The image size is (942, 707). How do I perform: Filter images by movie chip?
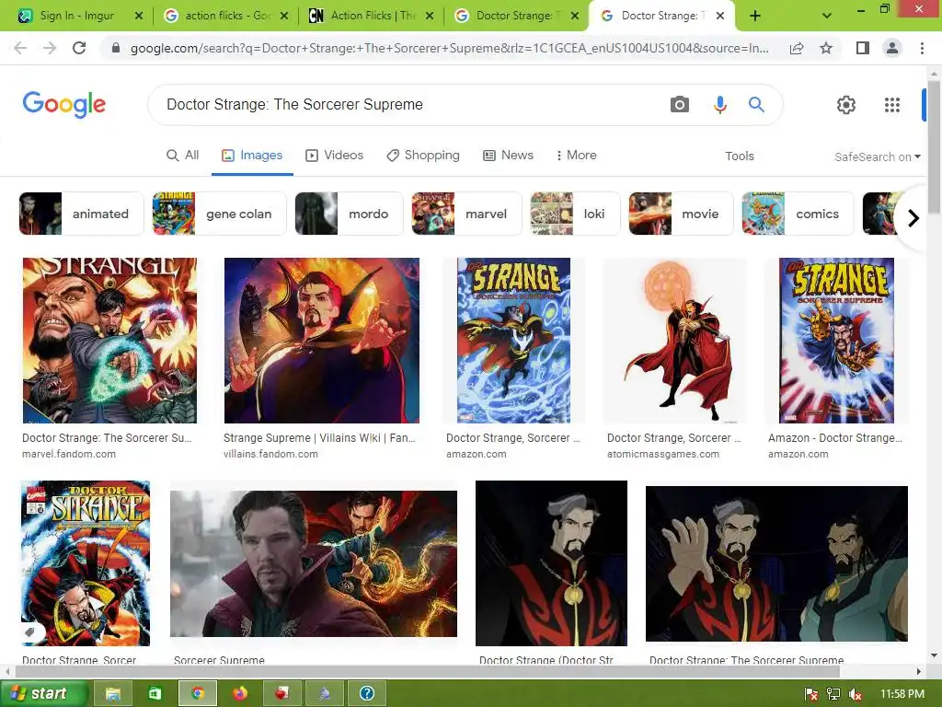coord(681,214)
